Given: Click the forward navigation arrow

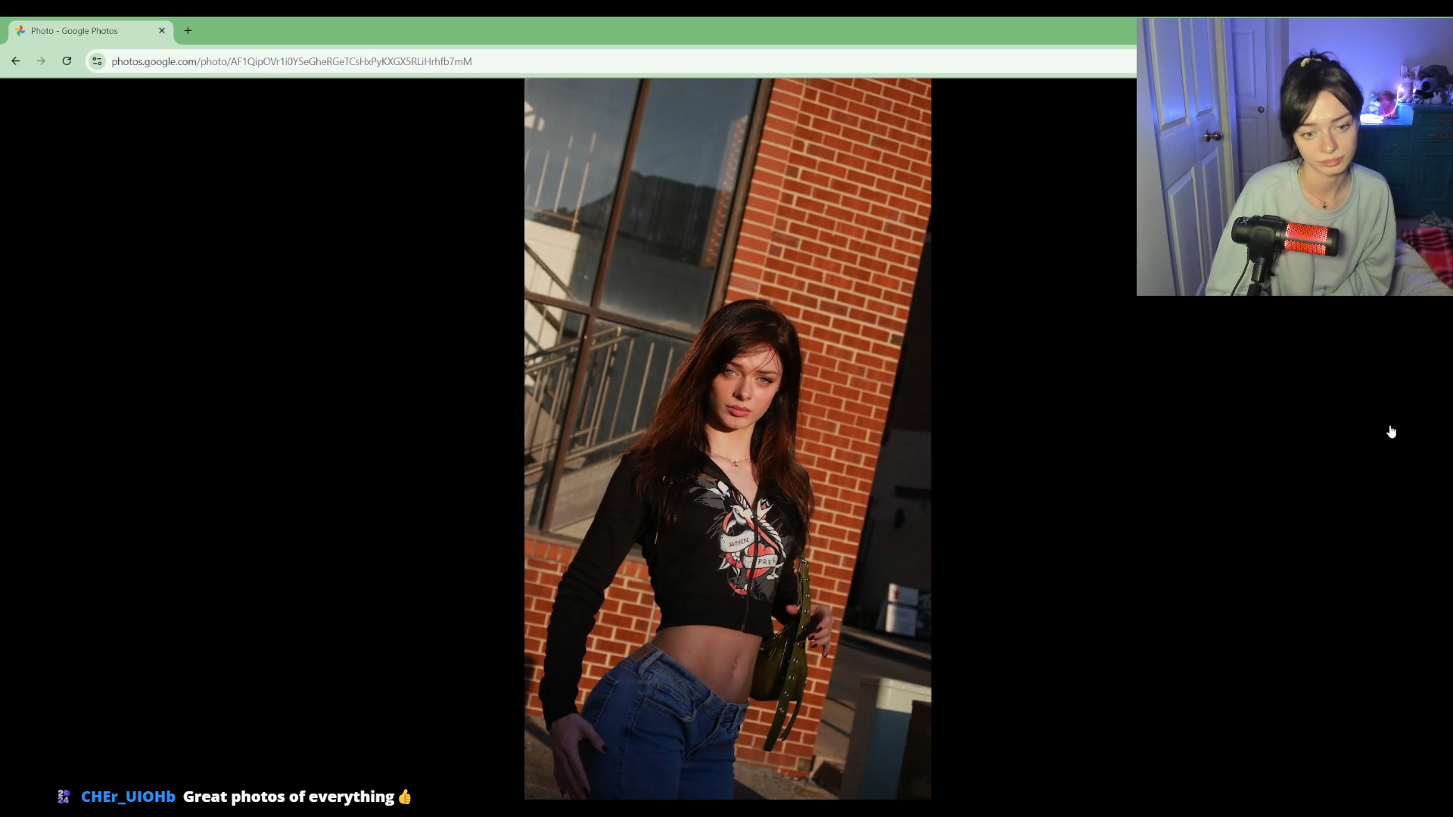Looking at the screenshot, I should [x=41, y=61].
